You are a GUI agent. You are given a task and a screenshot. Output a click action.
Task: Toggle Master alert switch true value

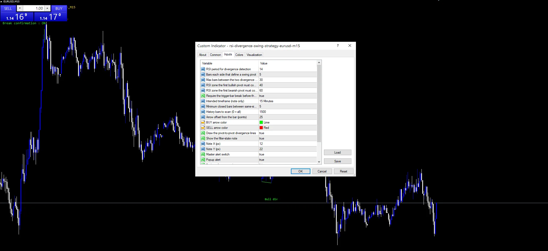pyautogui.click(x=288, y=154)
